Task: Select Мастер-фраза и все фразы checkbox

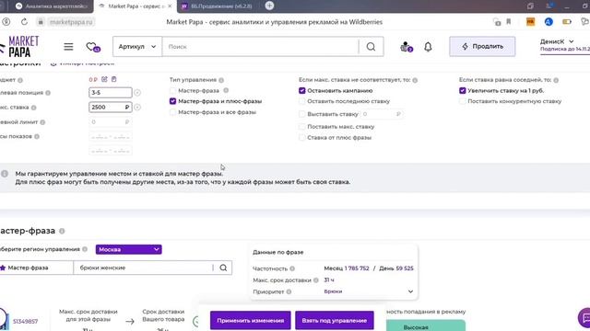Action: click(x=172, y=112)
